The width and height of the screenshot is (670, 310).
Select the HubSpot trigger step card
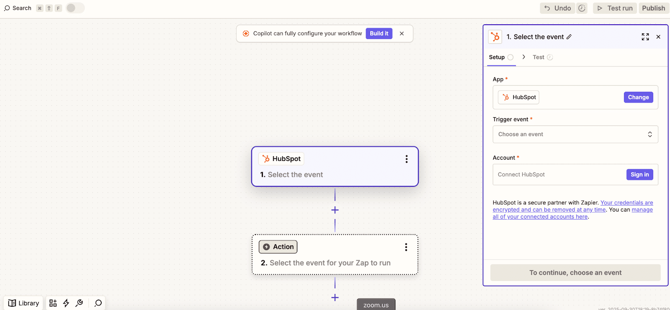point(335,166)
